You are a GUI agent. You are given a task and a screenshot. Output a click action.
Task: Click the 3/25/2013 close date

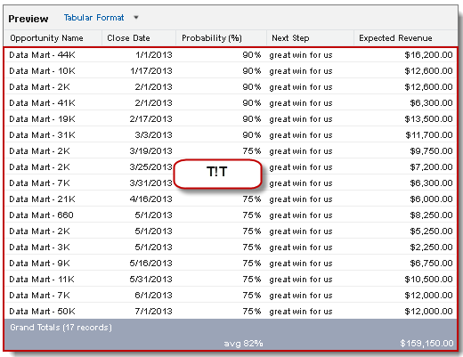click(150, 167)
